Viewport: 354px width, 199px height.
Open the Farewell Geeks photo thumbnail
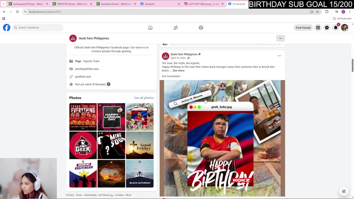coord(83,117)
